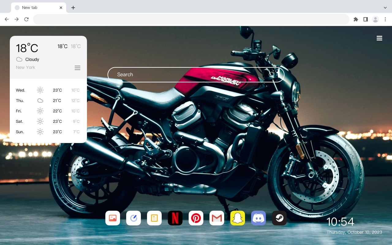This screenshot has width=392, height=245.
Task: Click Friday's high of 22°C
Action: [58, 111]
